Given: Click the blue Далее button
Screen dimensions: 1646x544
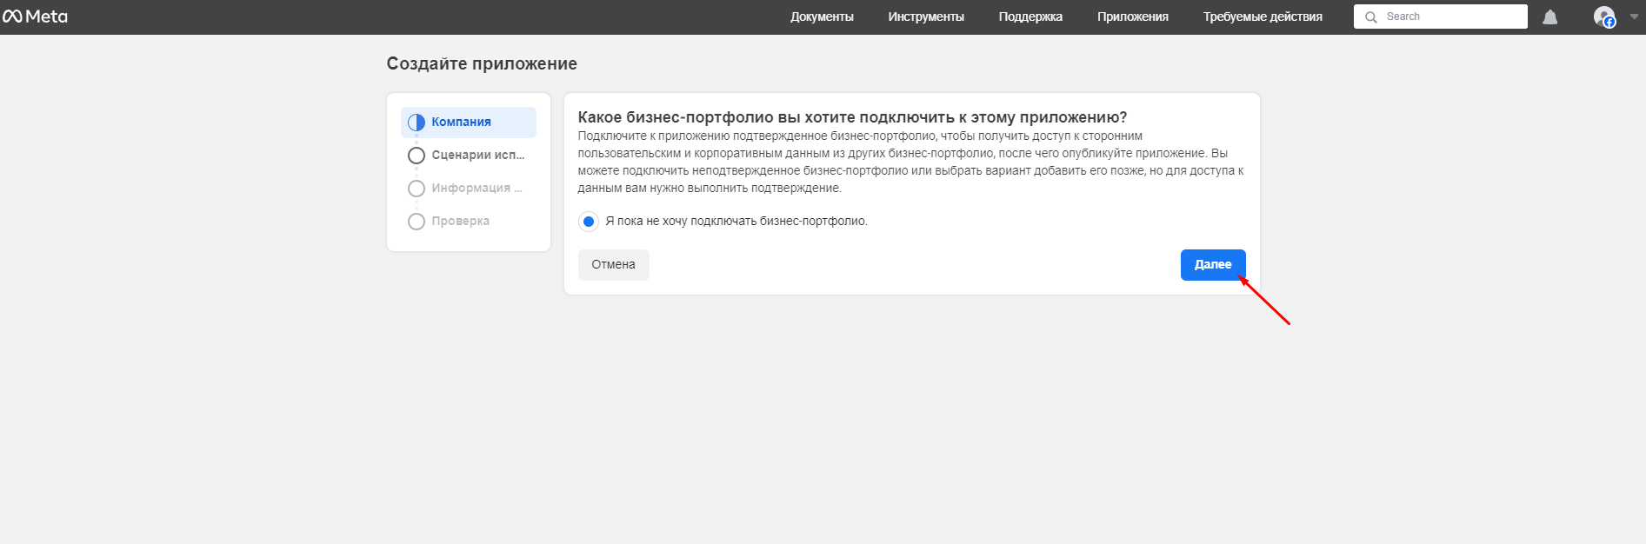Looking at the screenshot, I should [x=1213, y=265].
